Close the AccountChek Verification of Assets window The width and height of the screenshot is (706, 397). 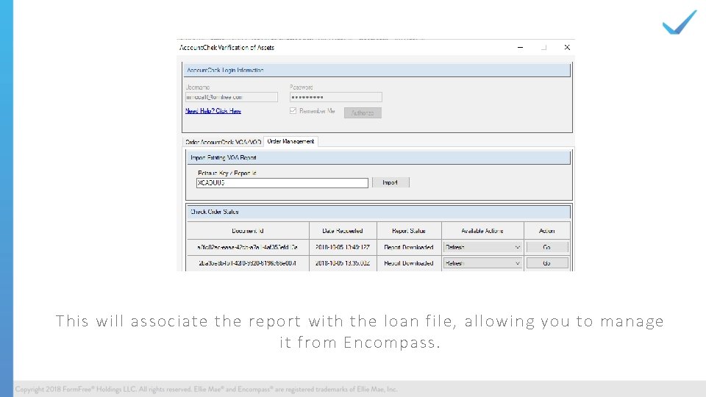pyautogui.click(x=567, y=47)
